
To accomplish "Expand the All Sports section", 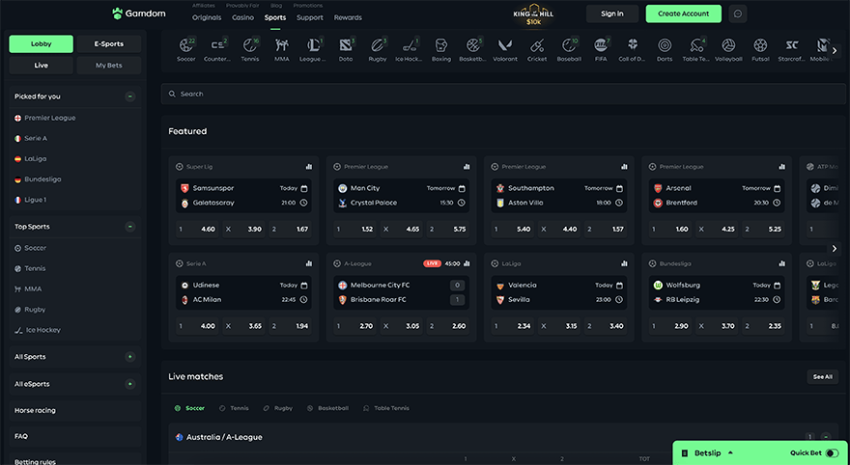I will coord(130,357).
